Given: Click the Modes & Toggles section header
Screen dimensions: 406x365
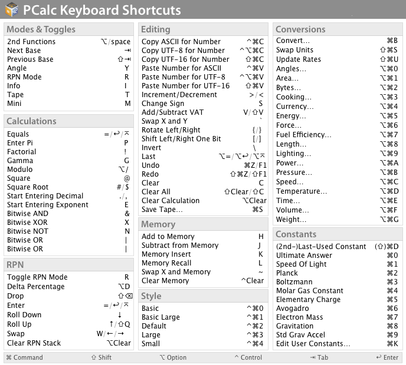Looking at the screenshot, I should [41, 29].
